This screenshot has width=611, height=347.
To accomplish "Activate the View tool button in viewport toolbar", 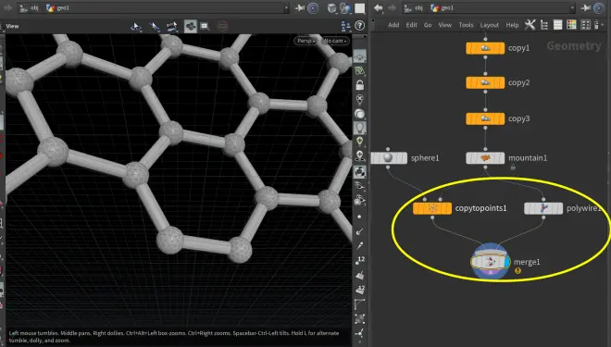I will coord(190,26).
